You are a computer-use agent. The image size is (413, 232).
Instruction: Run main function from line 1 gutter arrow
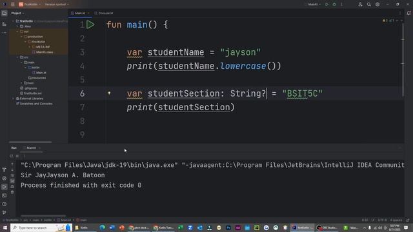90,24
